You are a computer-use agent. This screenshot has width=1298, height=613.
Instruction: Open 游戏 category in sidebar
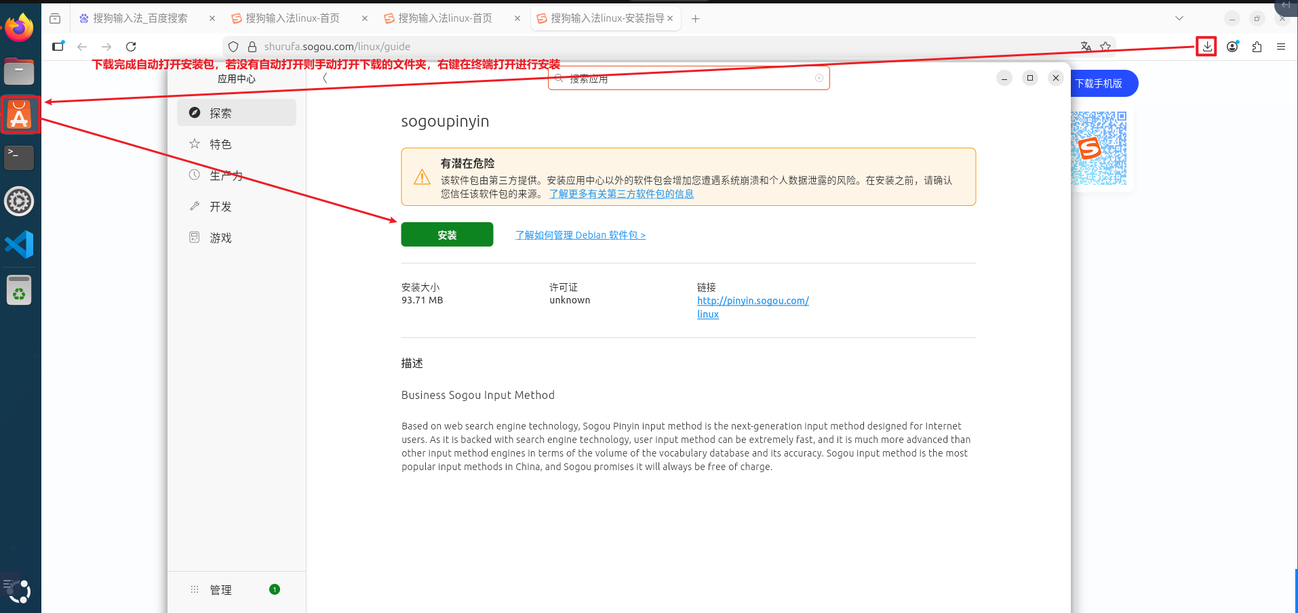220,238
